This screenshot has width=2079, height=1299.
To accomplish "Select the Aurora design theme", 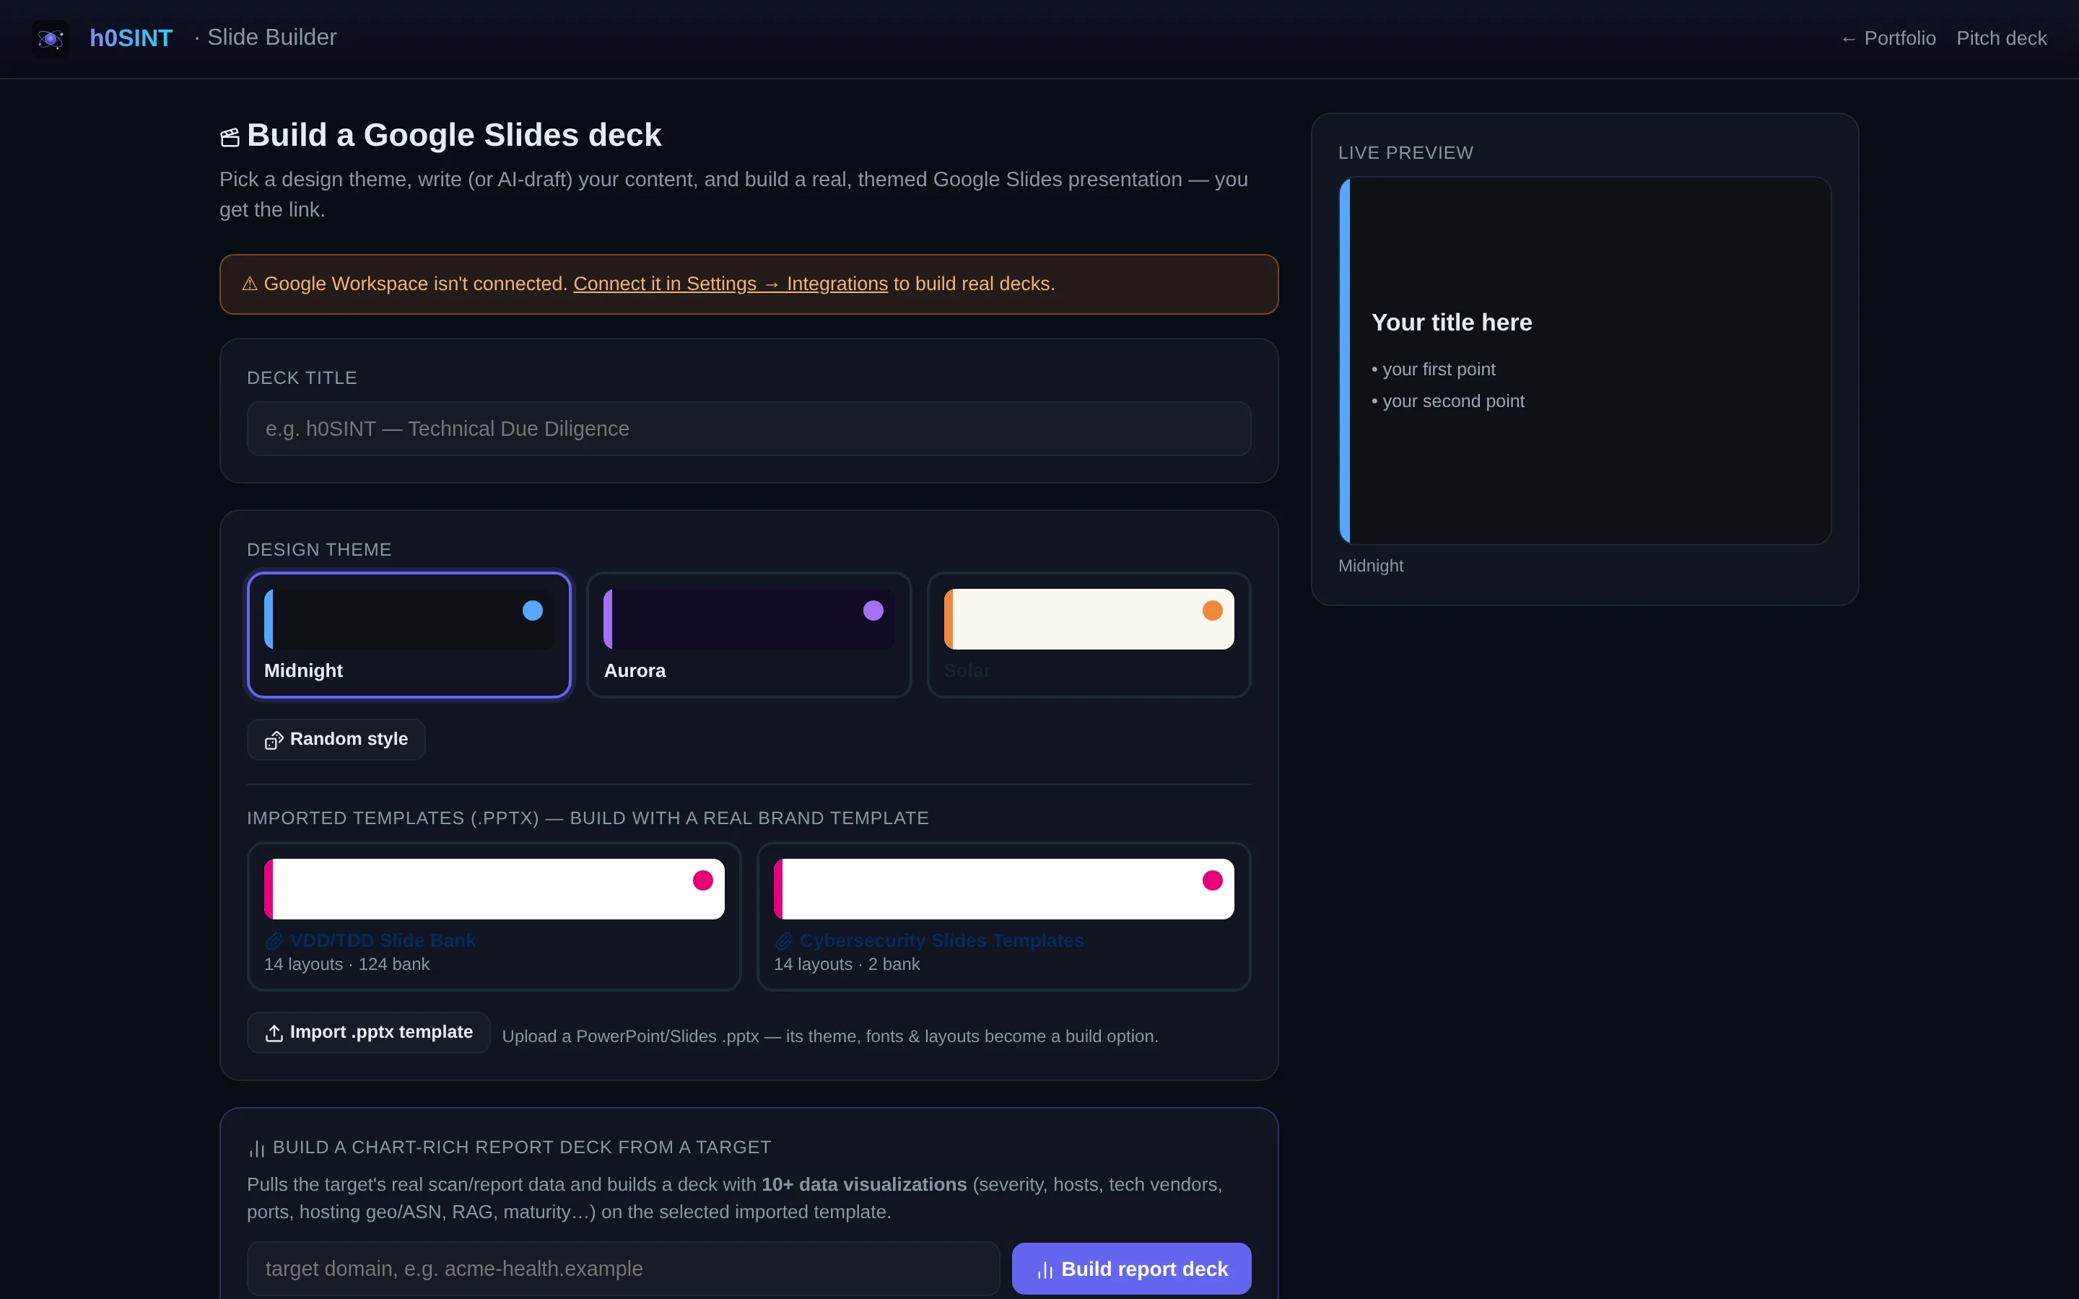I will click(x=749, y=635).
